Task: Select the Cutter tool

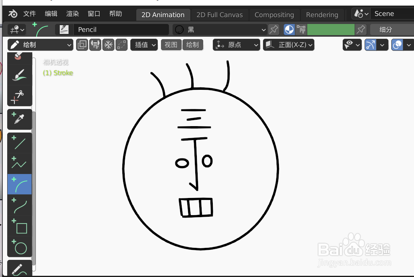Action: pyautogui.click(x=20, y=95)
